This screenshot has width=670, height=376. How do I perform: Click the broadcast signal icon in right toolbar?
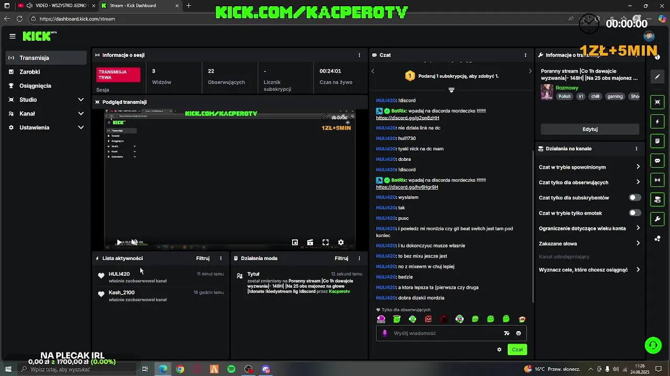pos(657,180)
